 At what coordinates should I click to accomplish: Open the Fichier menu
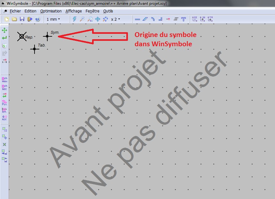pyautogui.click(x=15, y=11)
